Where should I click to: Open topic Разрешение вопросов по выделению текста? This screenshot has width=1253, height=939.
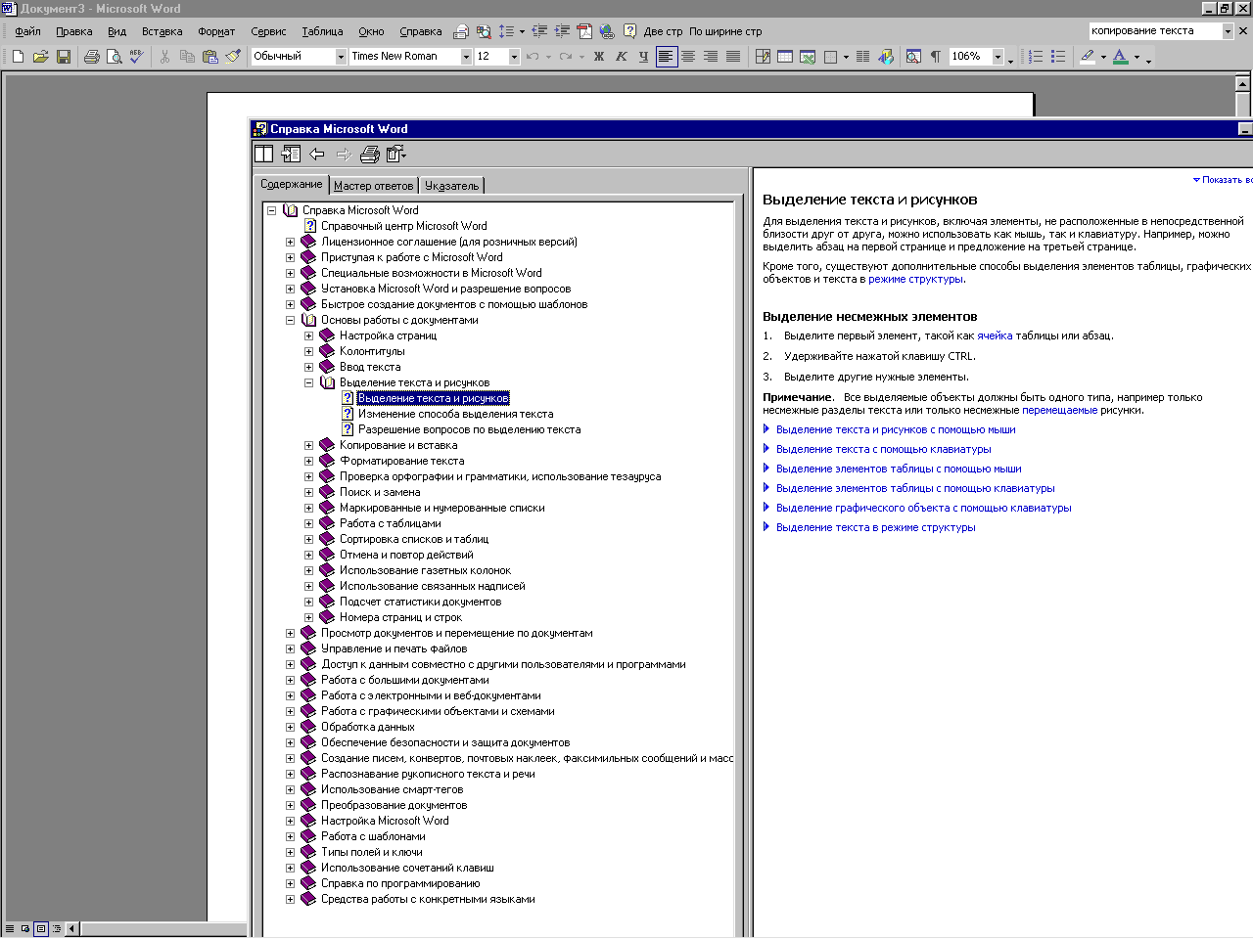pos(469,429)
